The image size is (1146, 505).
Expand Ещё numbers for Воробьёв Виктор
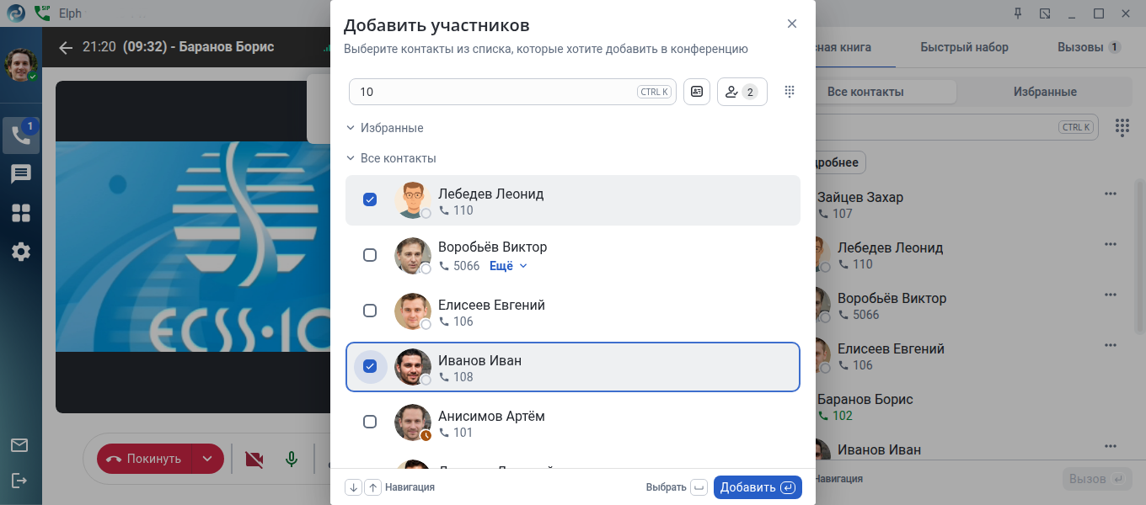508,266
